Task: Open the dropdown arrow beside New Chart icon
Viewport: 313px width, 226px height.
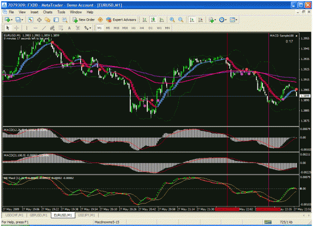Action: pos(12,20)
